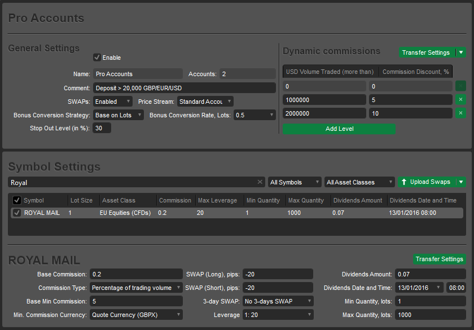This screenshot has width=474, height=330.
Task: Click the Base Min Commission field
Action: pos(136,301)
